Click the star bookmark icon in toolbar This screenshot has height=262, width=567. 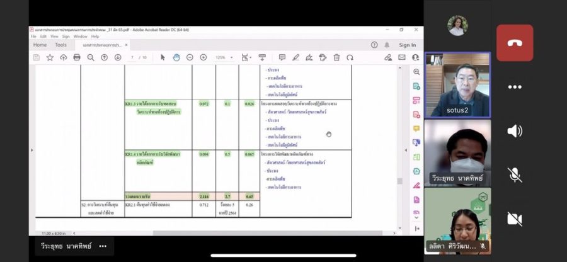50,57
